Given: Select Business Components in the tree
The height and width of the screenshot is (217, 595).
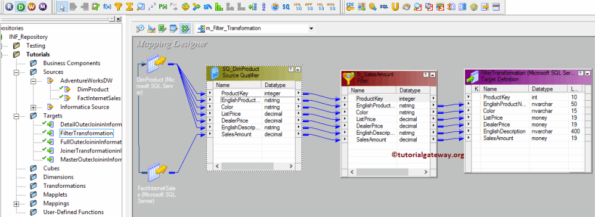Looking at the screenshot, I should click(72, 63).
